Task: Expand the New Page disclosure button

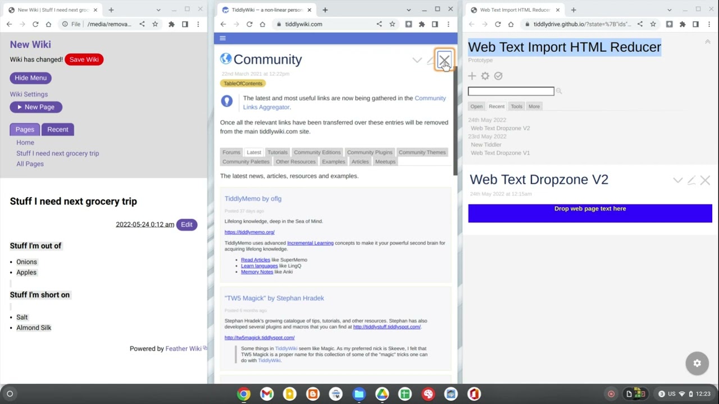Action: tap(36, 107)
